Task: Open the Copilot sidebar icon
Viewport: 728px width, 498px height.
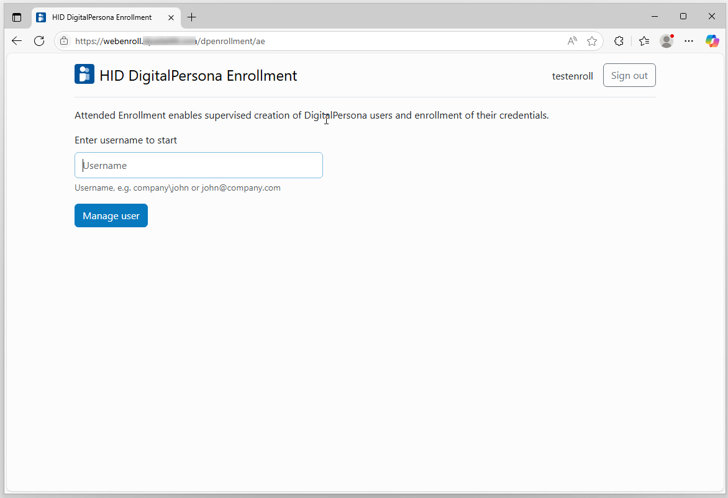Action: point(712,41)
